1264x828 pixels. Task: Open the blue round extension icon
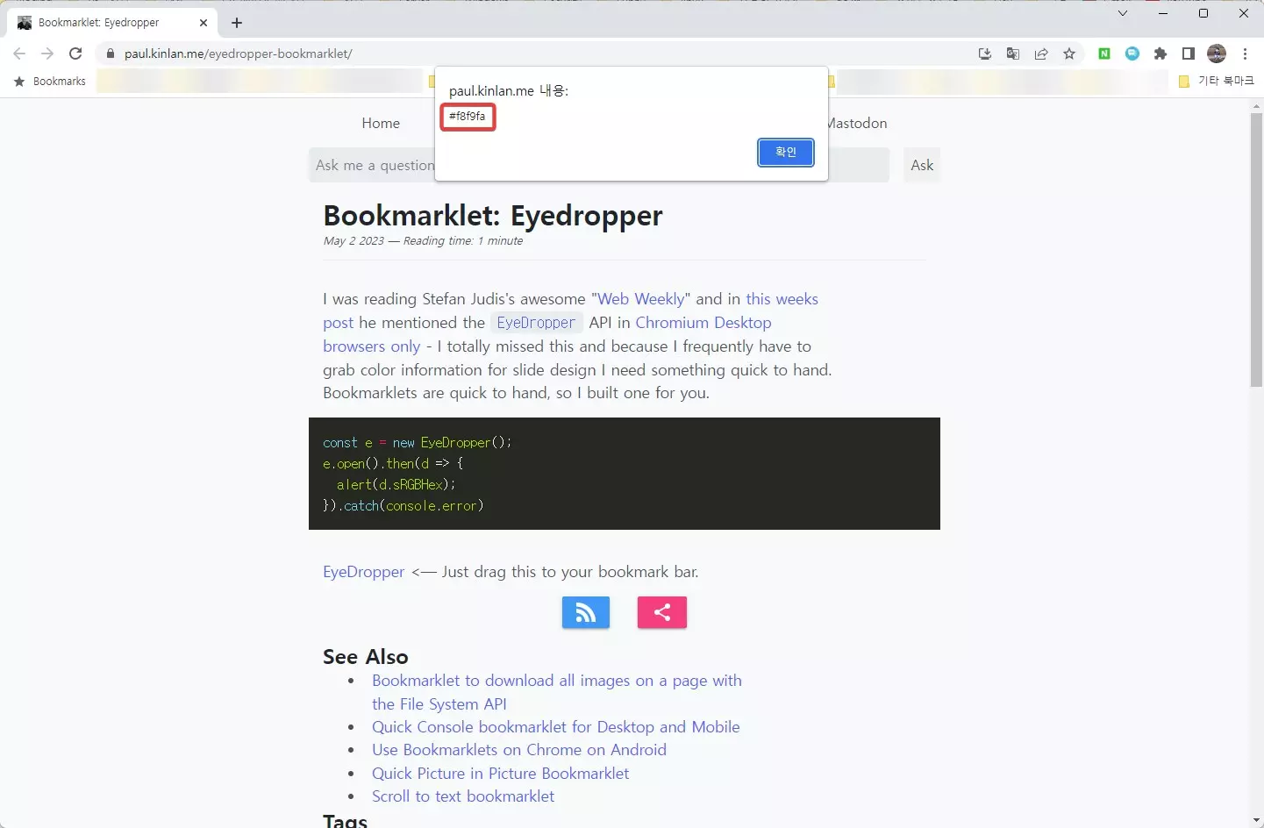point(1132,54)
